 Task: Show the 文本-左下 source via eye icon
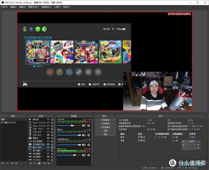48,132
